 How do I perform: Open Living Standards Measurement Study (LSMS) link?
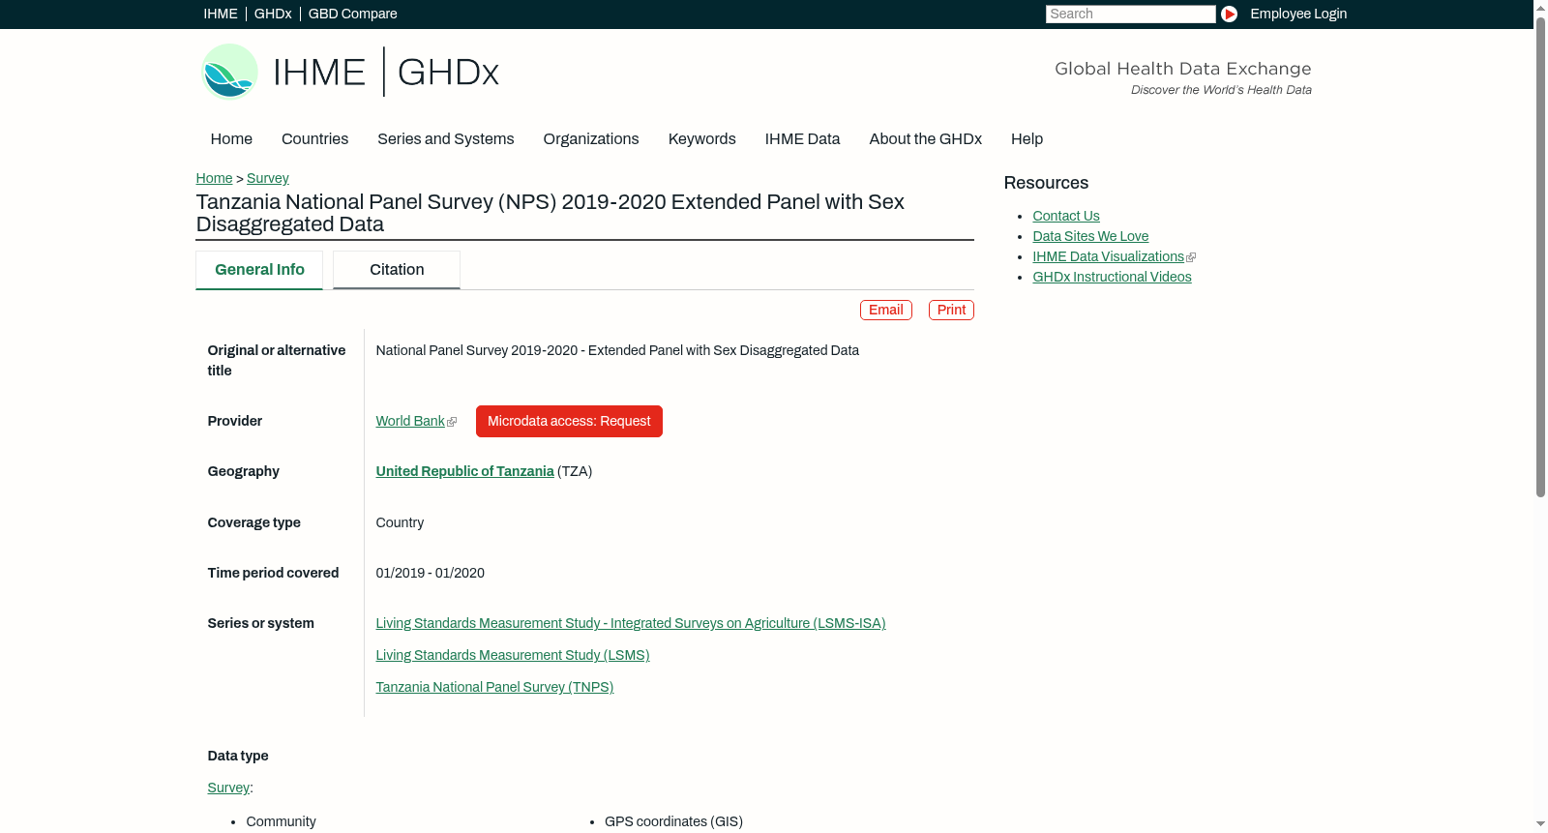click(513, 655)
